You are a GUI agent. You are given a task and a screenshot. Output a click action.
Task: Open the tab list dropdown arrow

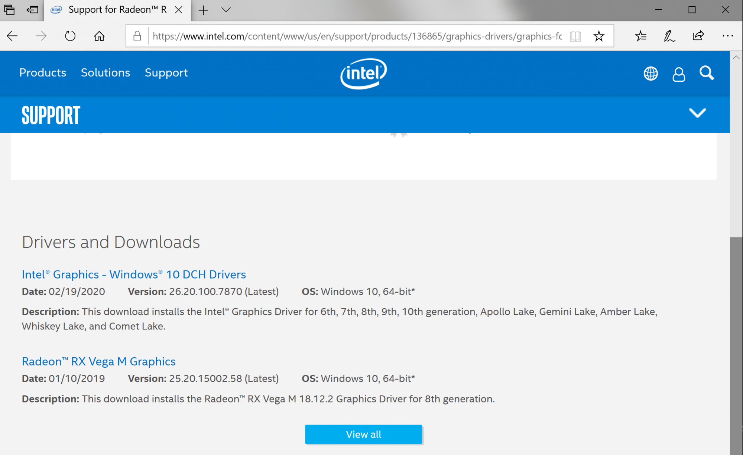[226, 10]
